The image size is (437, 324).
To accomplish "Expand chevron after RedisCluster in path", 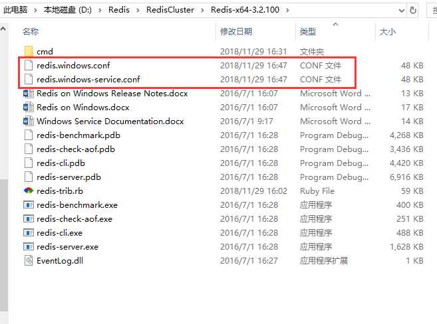I will 203,10.
